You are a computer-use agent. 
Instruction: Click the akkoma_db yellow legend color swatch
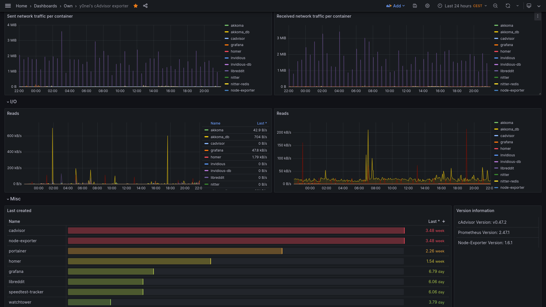pyautogui.click(x=227, y=32)
